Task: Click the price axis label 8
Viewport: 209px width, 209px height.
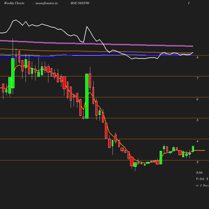Action: click(197, 57)
